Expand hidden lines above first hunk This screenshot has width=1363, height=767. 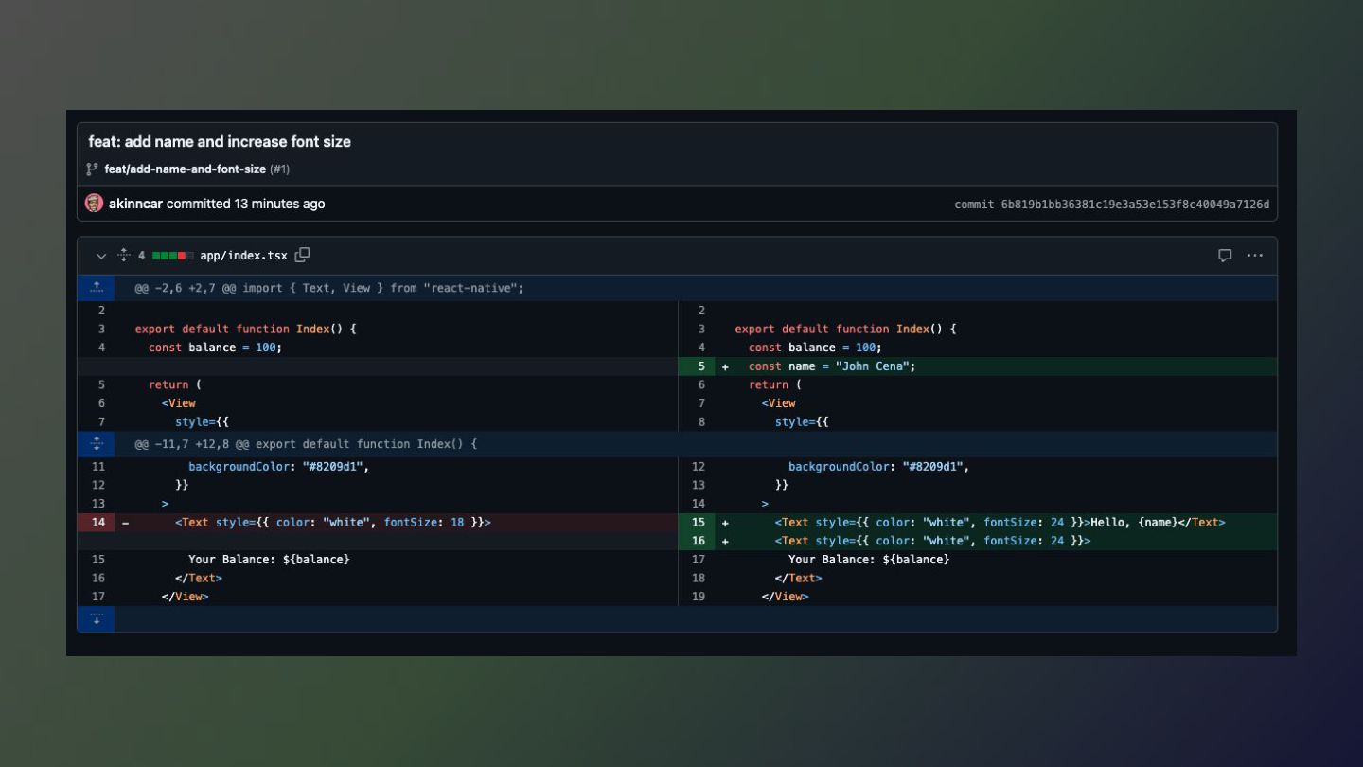(x=96, y=288)
